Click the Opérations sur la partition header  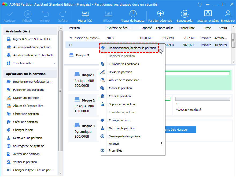point(30,74)
